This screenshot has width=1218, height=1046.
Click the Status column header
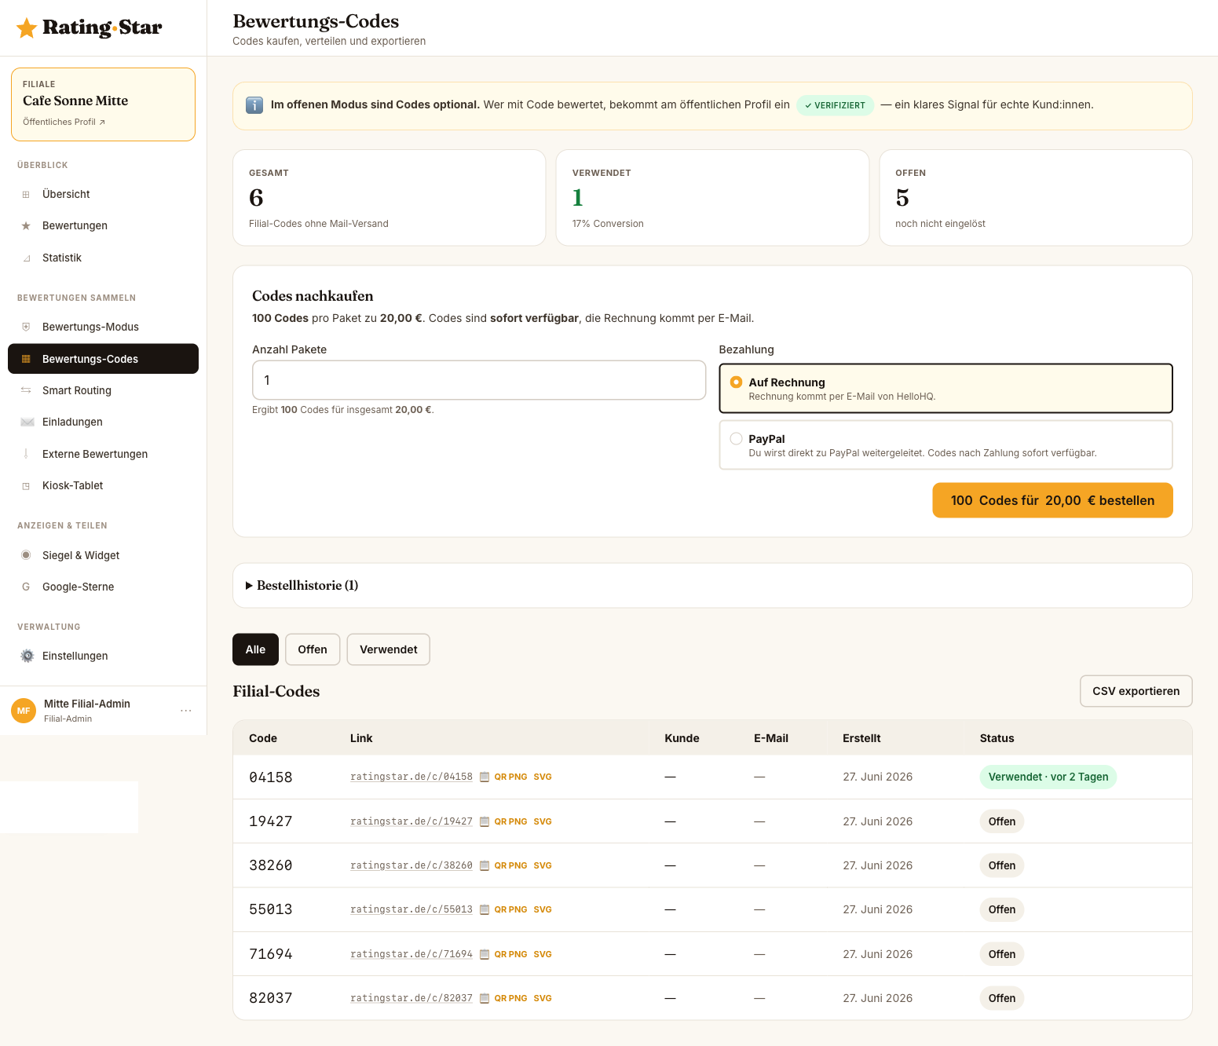click(x=997, y=738)
